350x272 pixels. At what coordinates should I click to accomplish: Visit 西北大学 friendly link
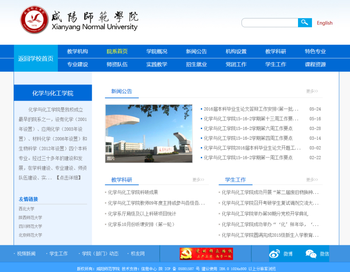(27, 209)
